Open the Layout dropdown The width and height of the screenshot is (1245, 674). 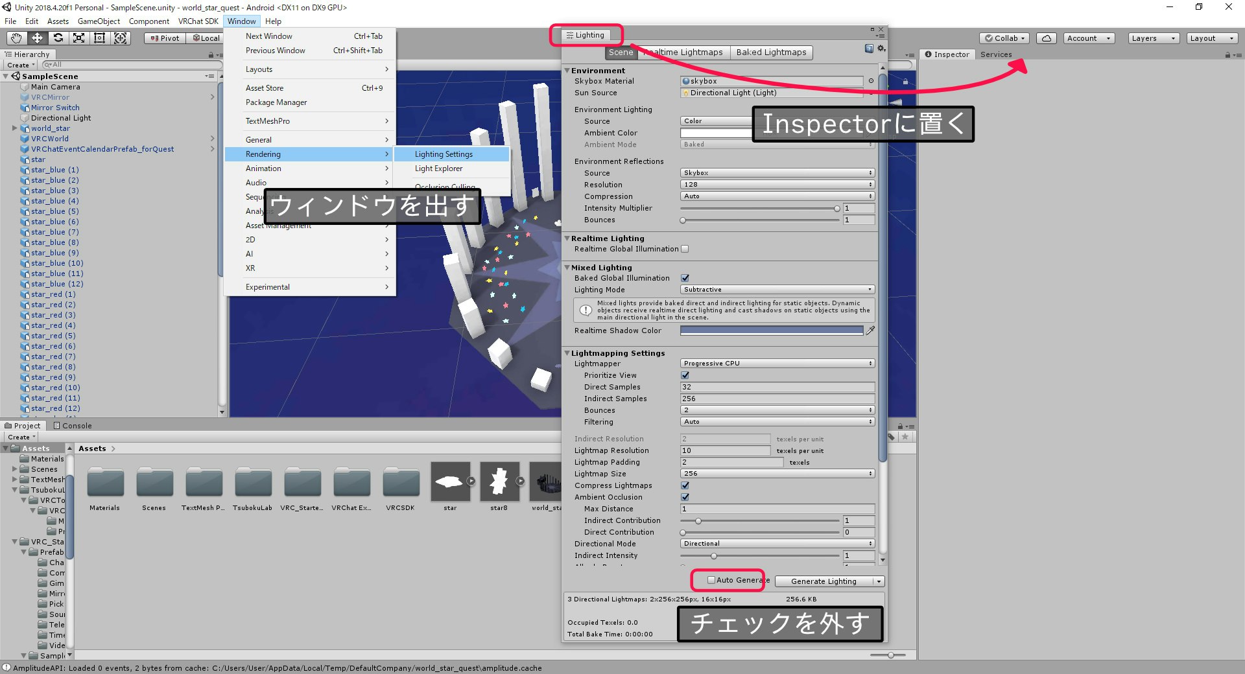[x=1212, y=38]
